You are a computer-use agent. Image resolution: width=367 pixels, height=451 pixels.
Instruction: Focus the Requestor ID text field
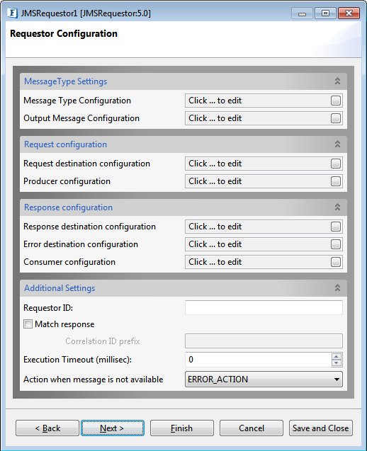coord(264,308)
